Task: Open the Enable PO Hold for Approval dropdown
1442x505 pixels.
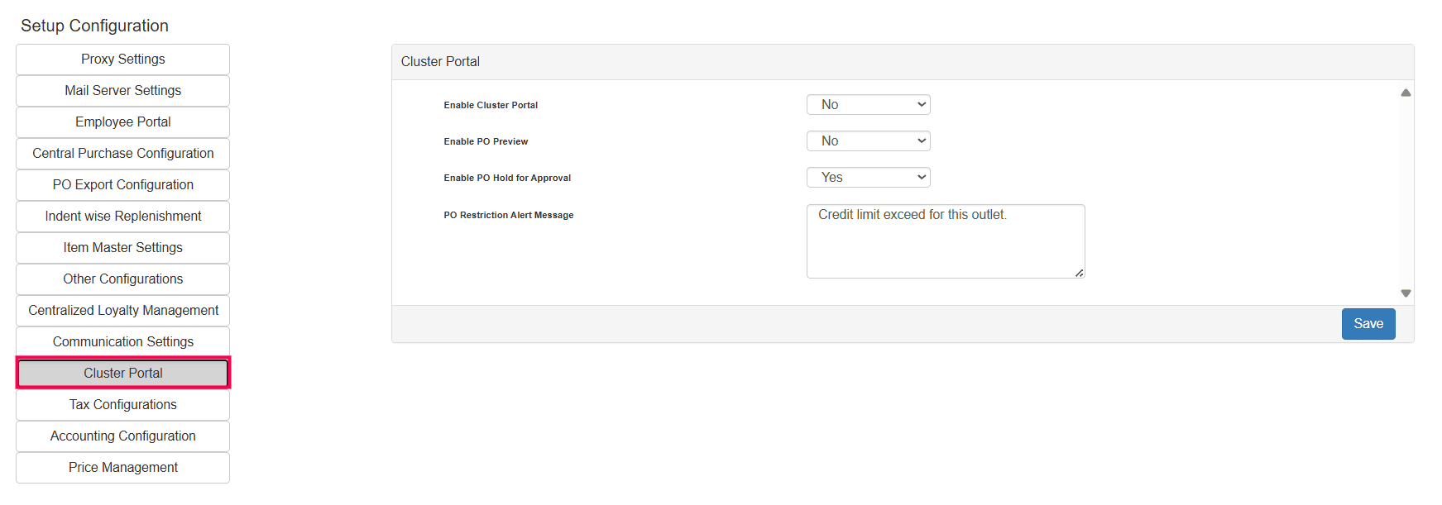Action: (868, 178)
